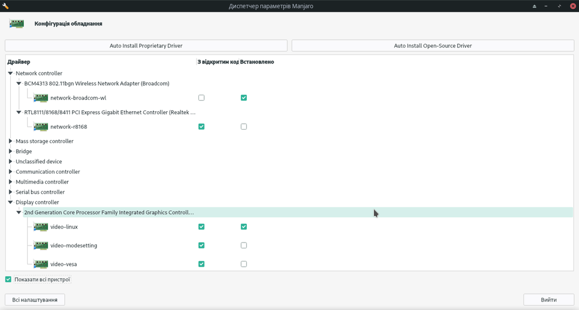Image resolution: width=579 pixels, height=310 pixels.
Task: Uncheck 'Показати всі пристрої' checkbox
Action: pos(8,280)
